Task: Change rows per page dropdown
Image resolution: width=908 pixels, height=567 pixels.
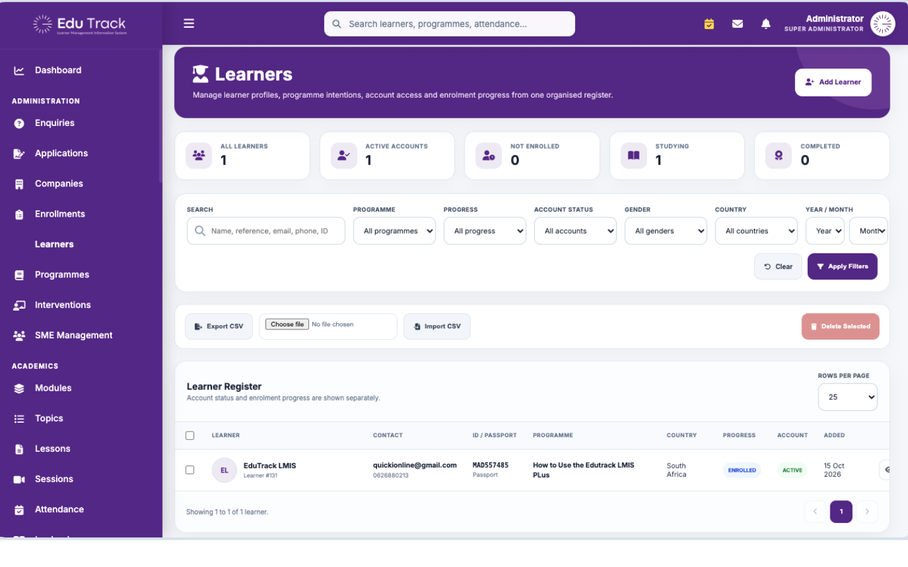Action: [847, 397]
